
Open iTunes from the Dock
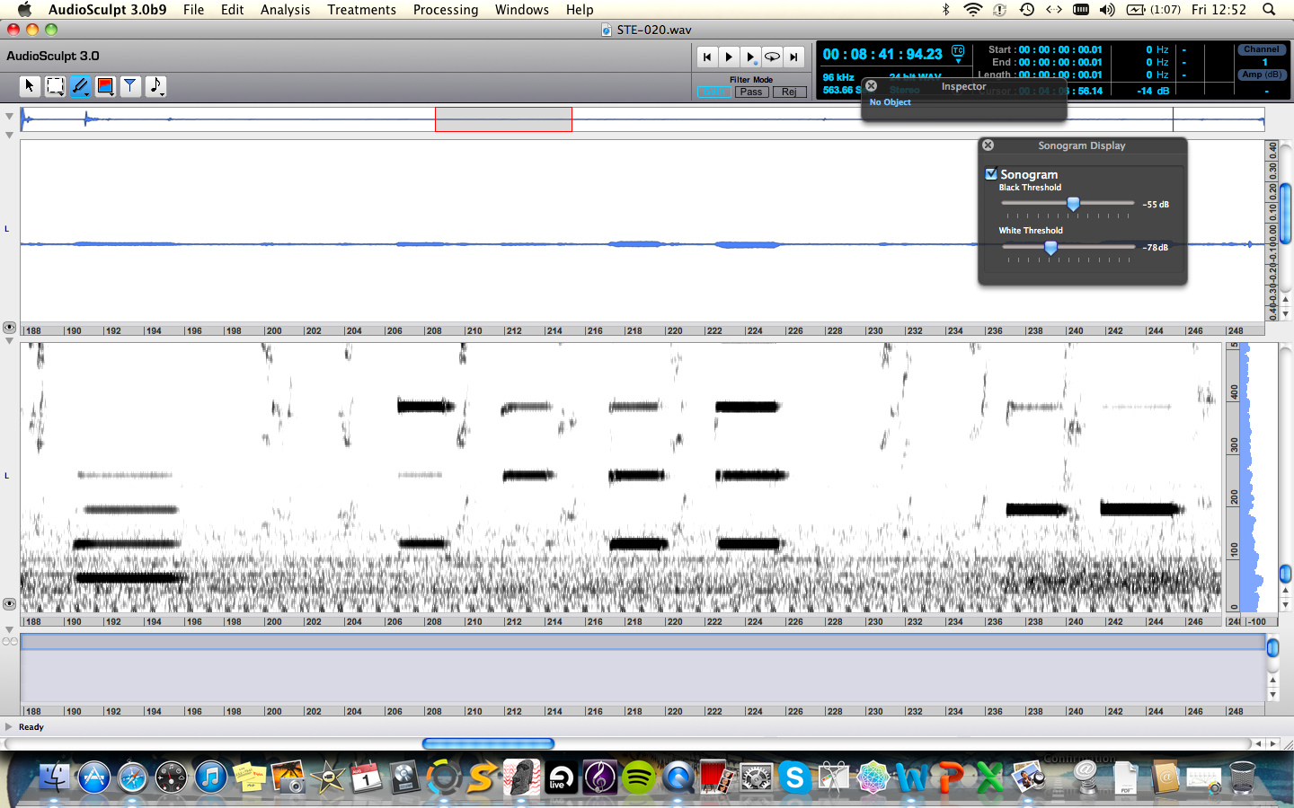click(210, 777)
